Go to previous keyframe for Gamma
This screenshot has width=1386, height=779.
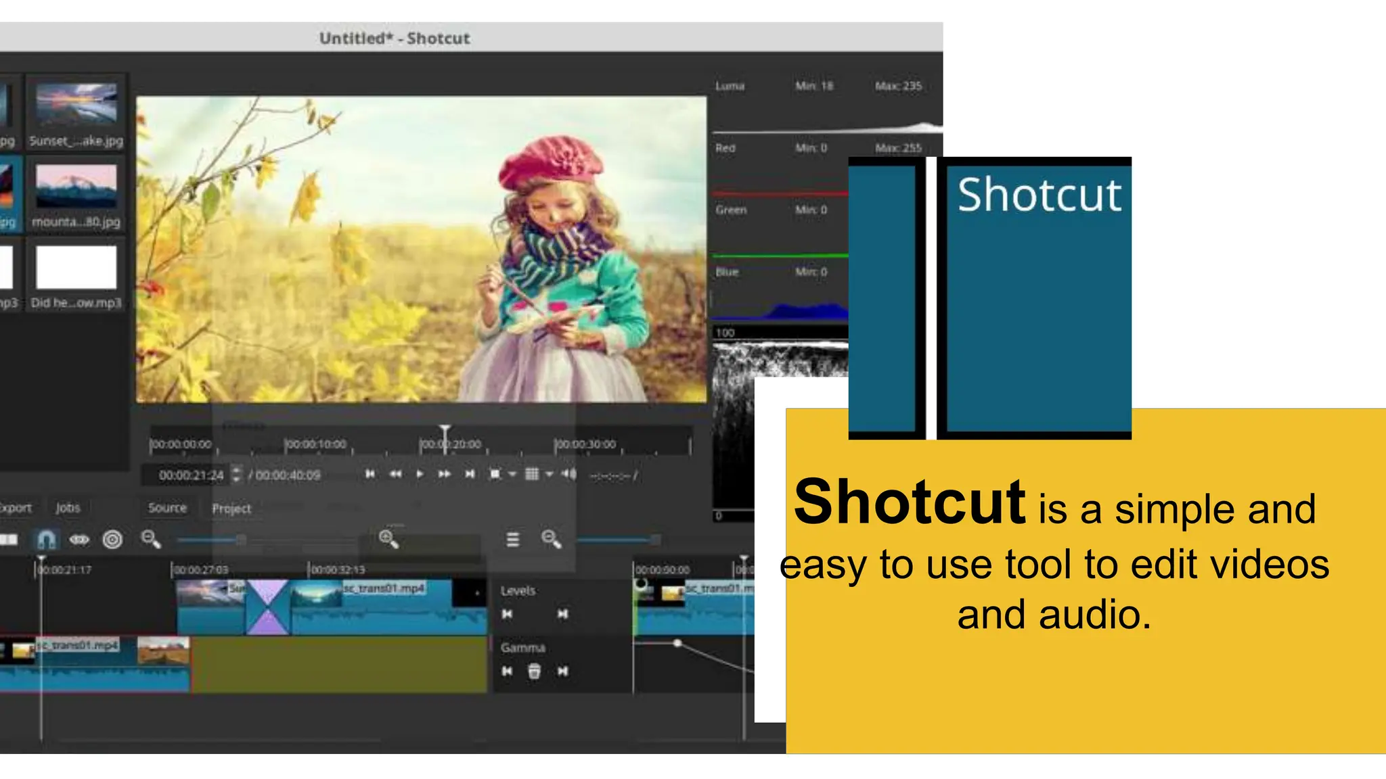tap(507, 671)
